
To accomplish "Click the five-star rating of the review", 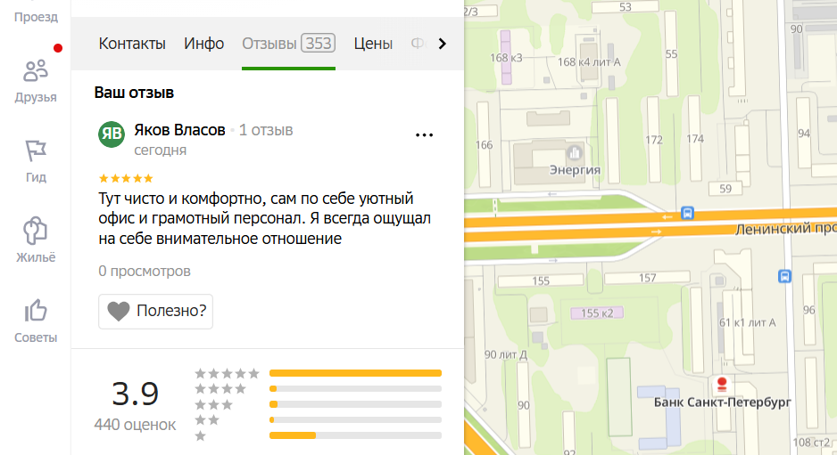I will pyautogui.click(x=126, y=178).
